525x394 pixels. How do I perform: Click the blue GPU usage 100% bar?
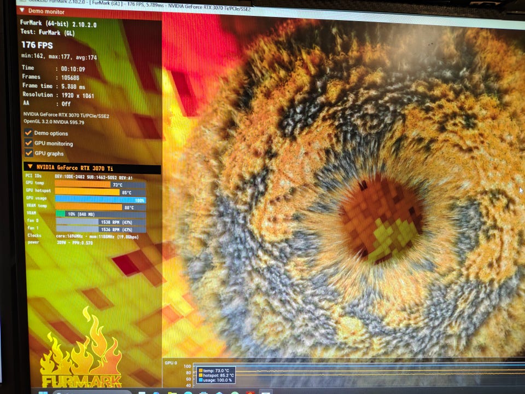[100, 200]
